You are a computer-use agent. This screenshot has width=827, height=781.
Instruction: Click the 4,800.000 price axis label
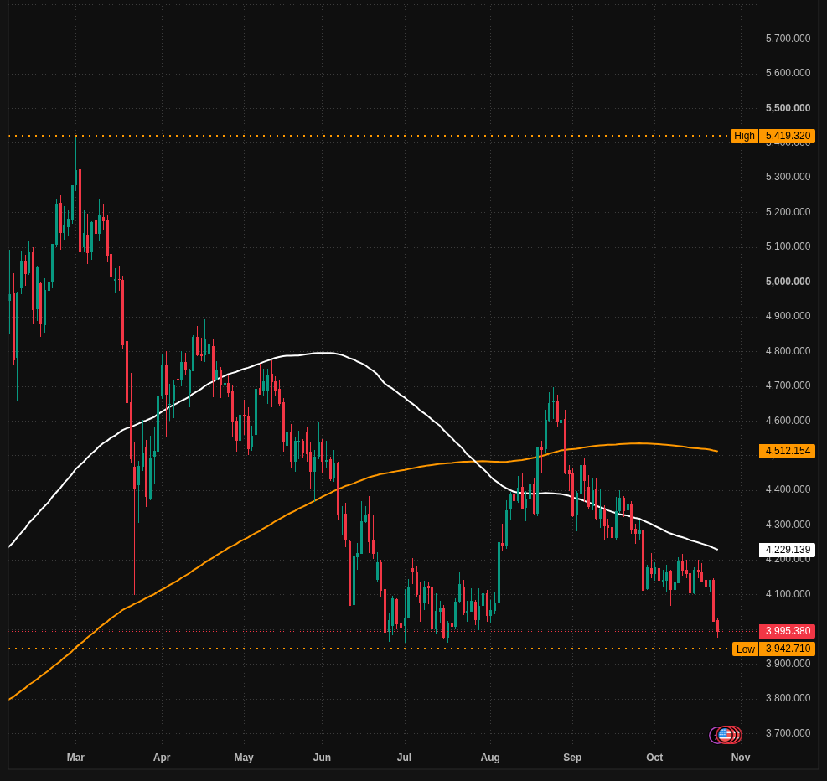click(x=788, y=351)
